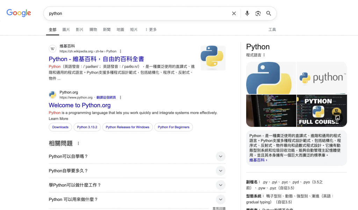Open the code screen photo thumbnail

point(271,111)
